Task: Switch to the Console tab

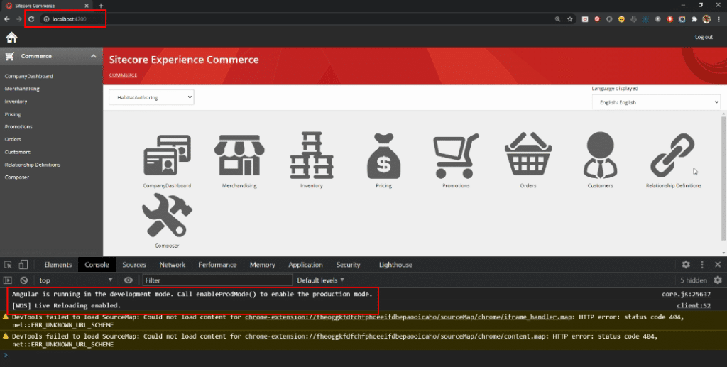Action: [97, 265]
